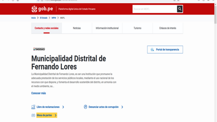The width and height of the screenshot is (217, 122).
Task: Click the gob.pe logo
Action: [42, 9]
